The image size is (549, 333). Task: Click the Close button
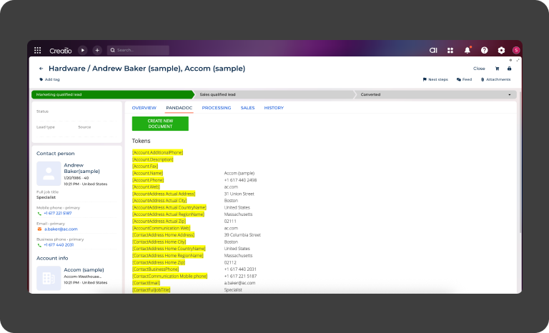pyautogui.click(x=479, y=69)
